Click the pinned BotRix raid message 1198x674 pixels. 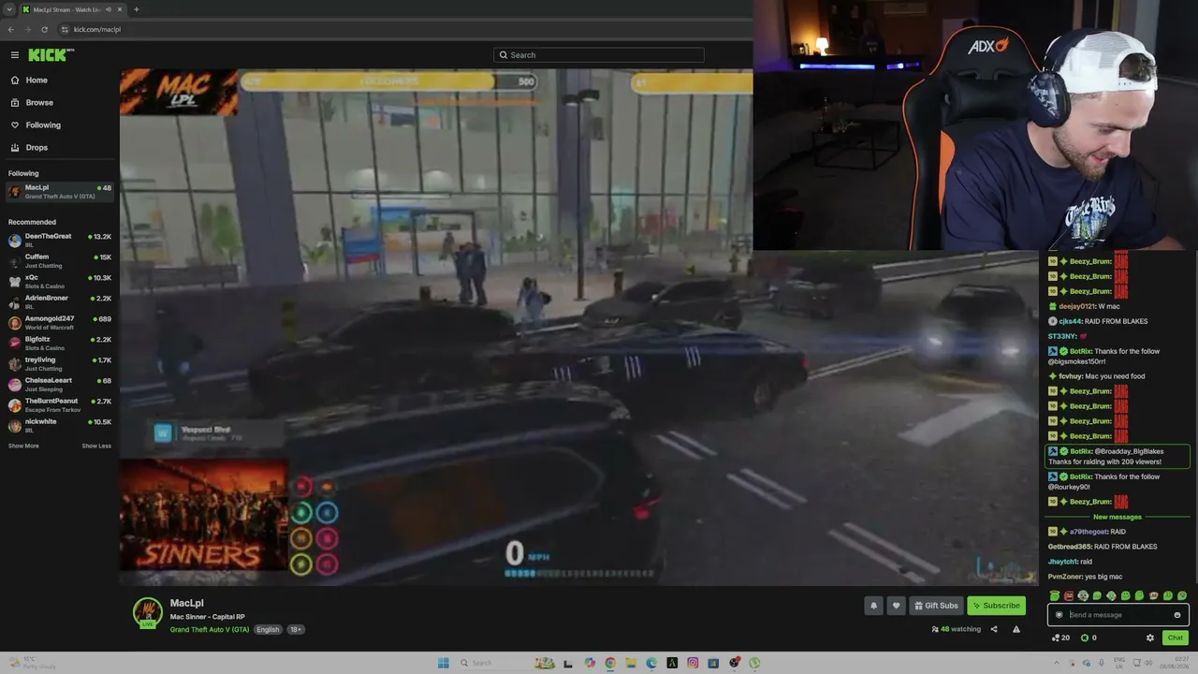[1118, 456]
